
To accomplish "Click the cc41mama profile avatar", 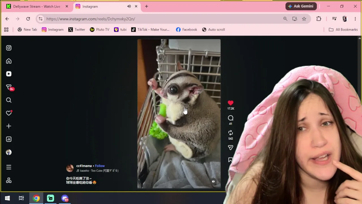I will pos(70,168).
